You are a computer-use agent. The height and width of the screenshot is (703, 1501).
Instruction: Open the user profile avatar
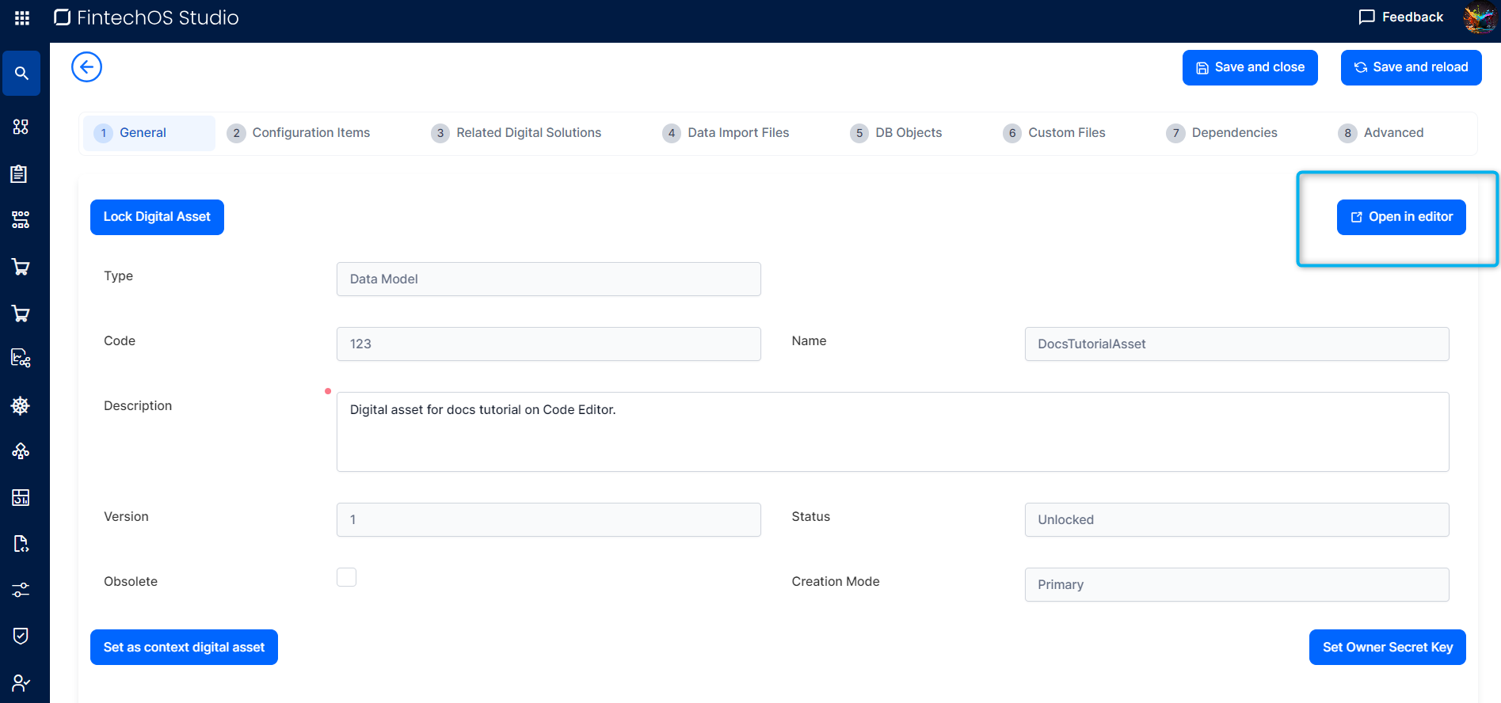click(x=1479, y=17)
